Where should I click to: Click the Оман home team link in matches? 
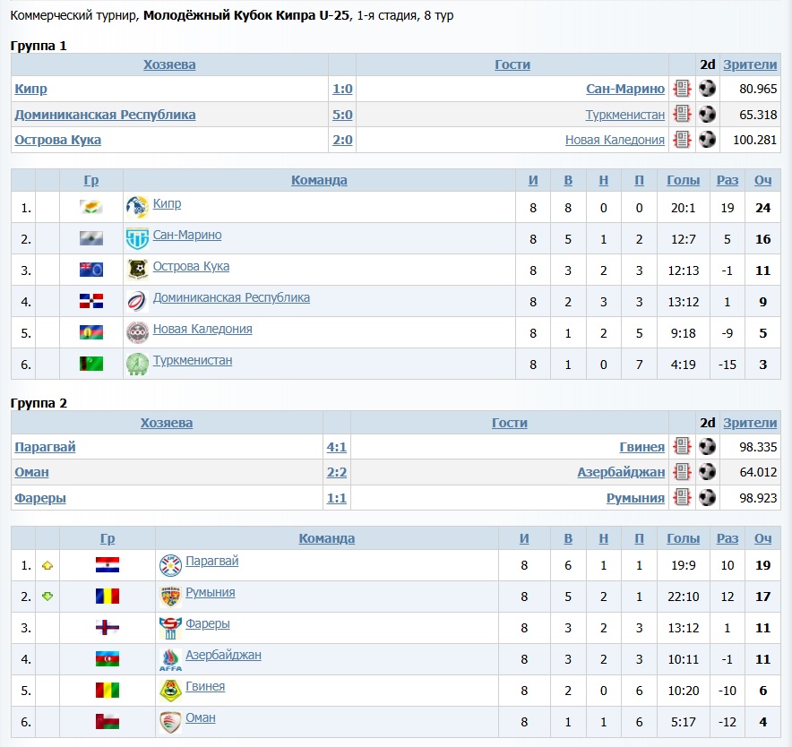[31, 472]
